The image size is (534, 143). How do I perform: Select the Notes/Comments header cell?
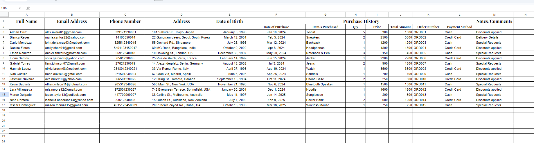point(494,21)
